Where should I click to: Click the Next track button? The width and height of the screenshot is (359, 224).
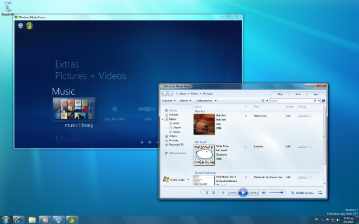point(253,193)
